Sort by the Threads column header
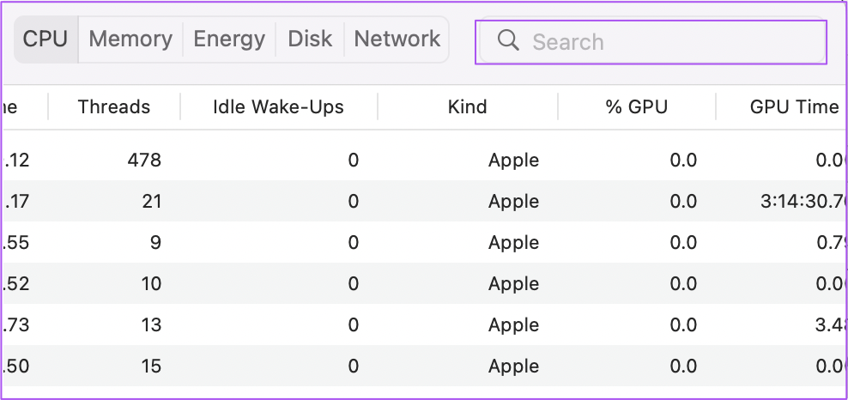Screen dimensions: 848x400 pyautogui.click(x=113, y=107)
